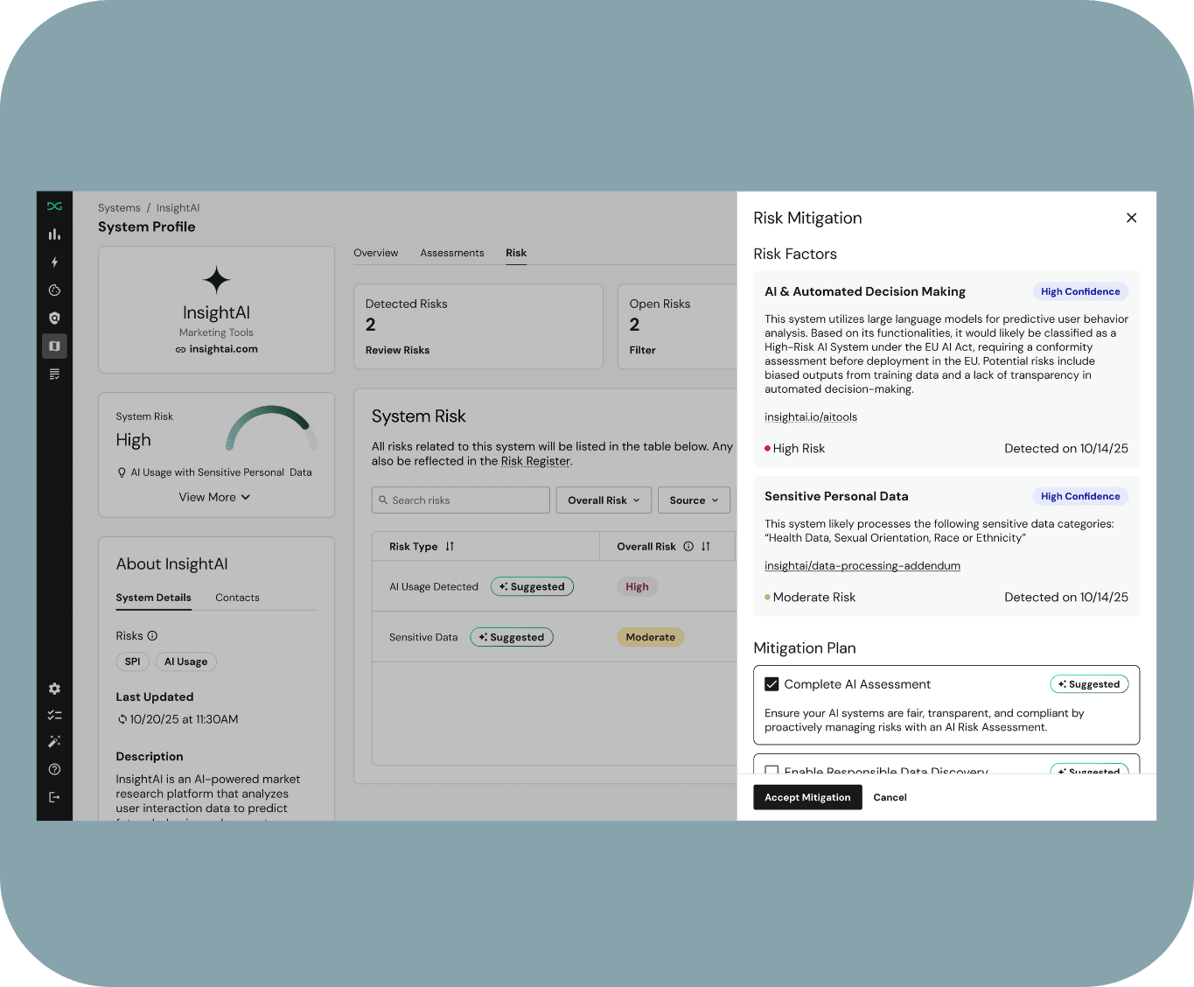Click the logout icon in sidebar

pyautogui.click(x=54, y=797)
